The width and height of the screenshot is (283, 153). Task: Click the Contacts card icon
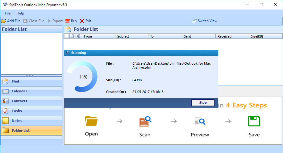pos(6,101)
